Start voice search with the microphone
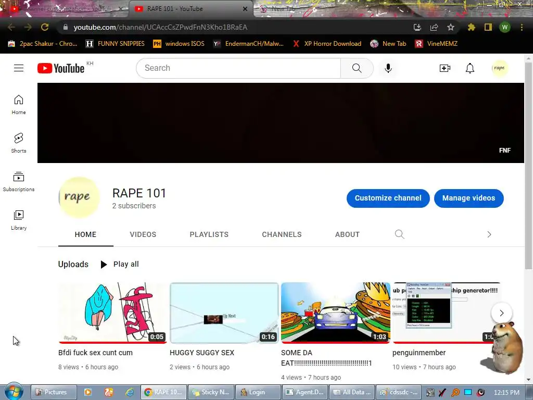This screenshot has width=533, height=400. pyautogui.click(x=388, y=68)
